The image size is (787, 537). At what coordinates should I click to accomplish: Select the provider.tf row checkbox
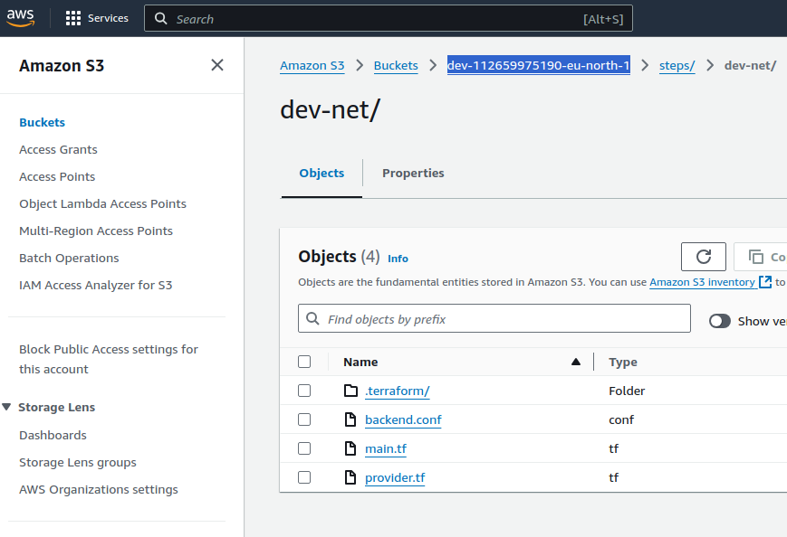[x=304, y=477]
